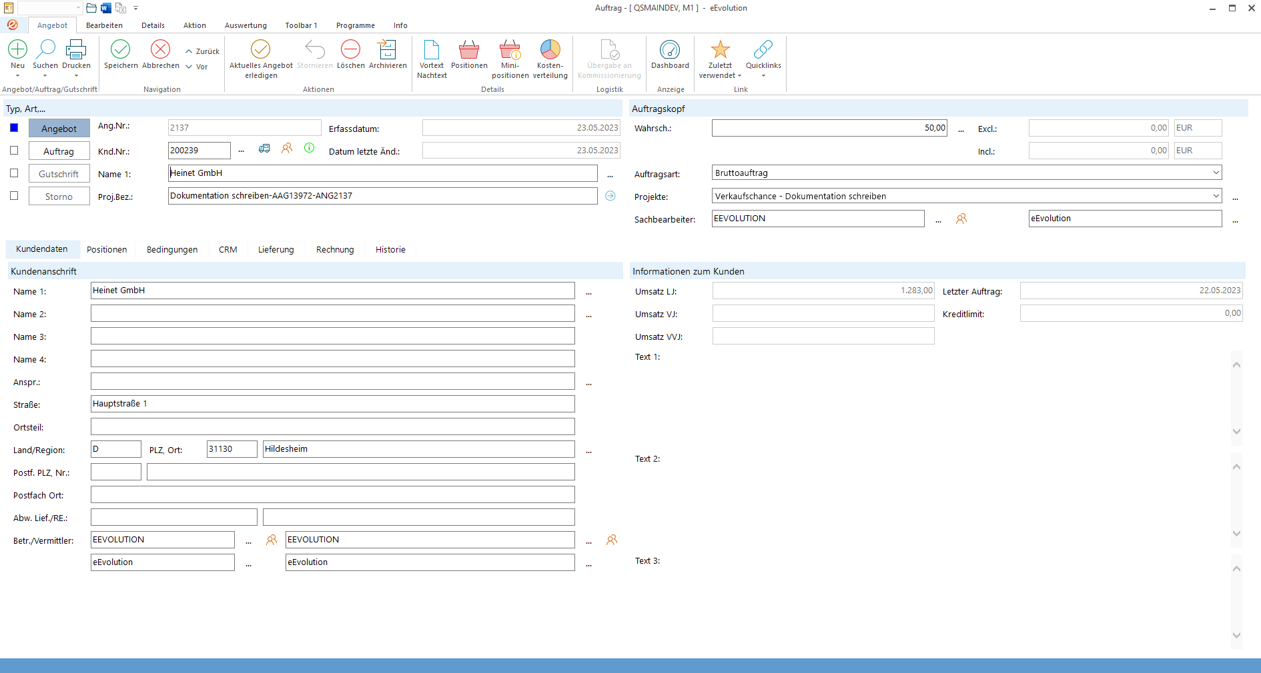The image size is (1261, 673).
Task: Click ellipsis button next to Knd.Nr. field
Action: [241, 151]
